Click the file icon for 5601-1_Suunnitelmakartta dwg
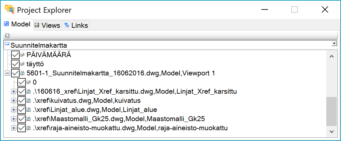This screenshot has width=341, height=141. (22, 73)
